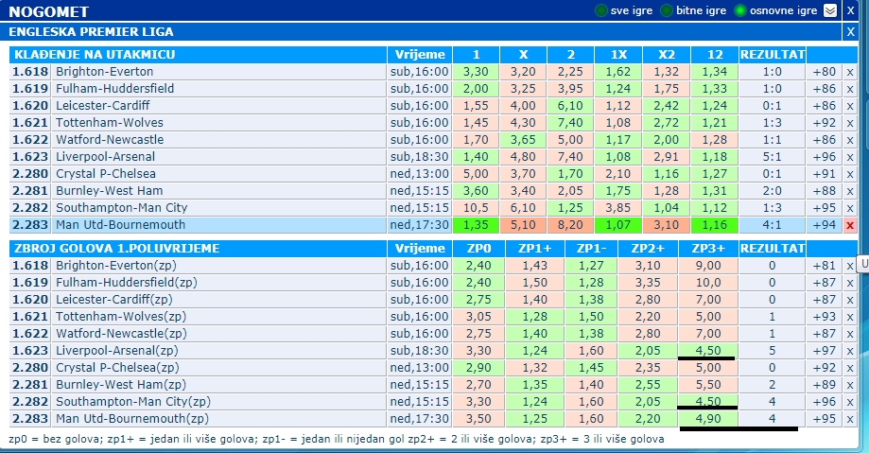The image size is (869, 453).
Task: Pick odds 3,30 for Brighton home win
Action: pos(476,72)
